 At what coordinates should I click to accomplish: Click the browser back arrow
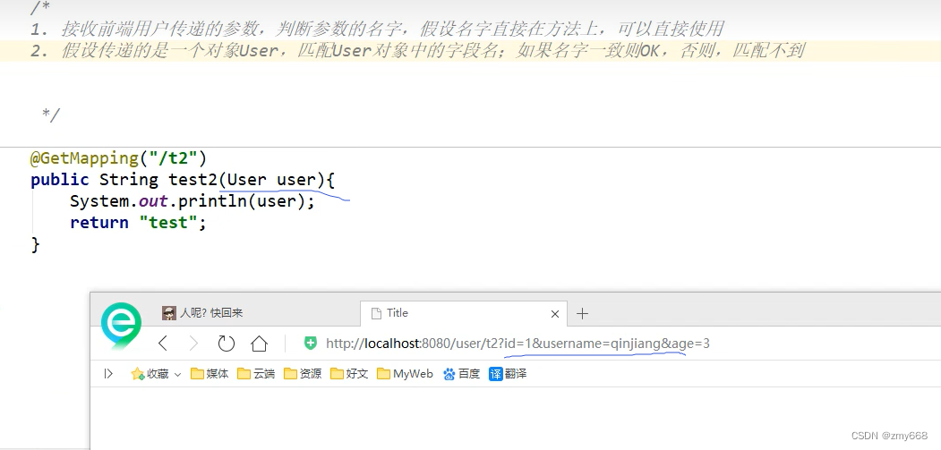click(163, 344)
